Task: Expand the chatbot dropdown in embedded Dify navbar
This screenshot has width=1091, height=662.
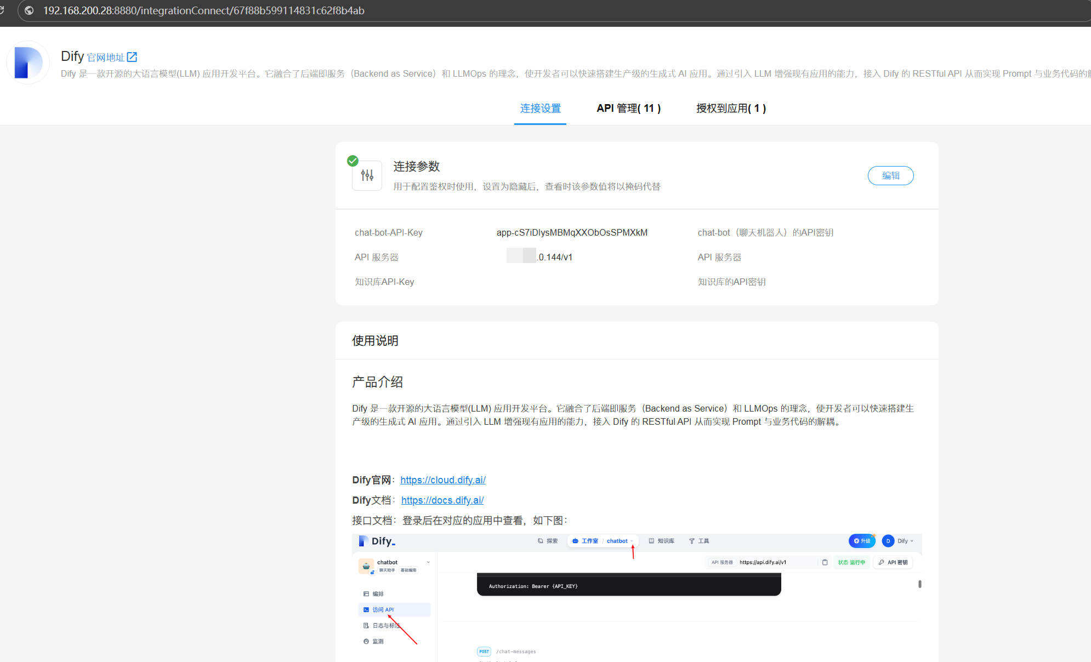Action: click(x=632, y=541)
